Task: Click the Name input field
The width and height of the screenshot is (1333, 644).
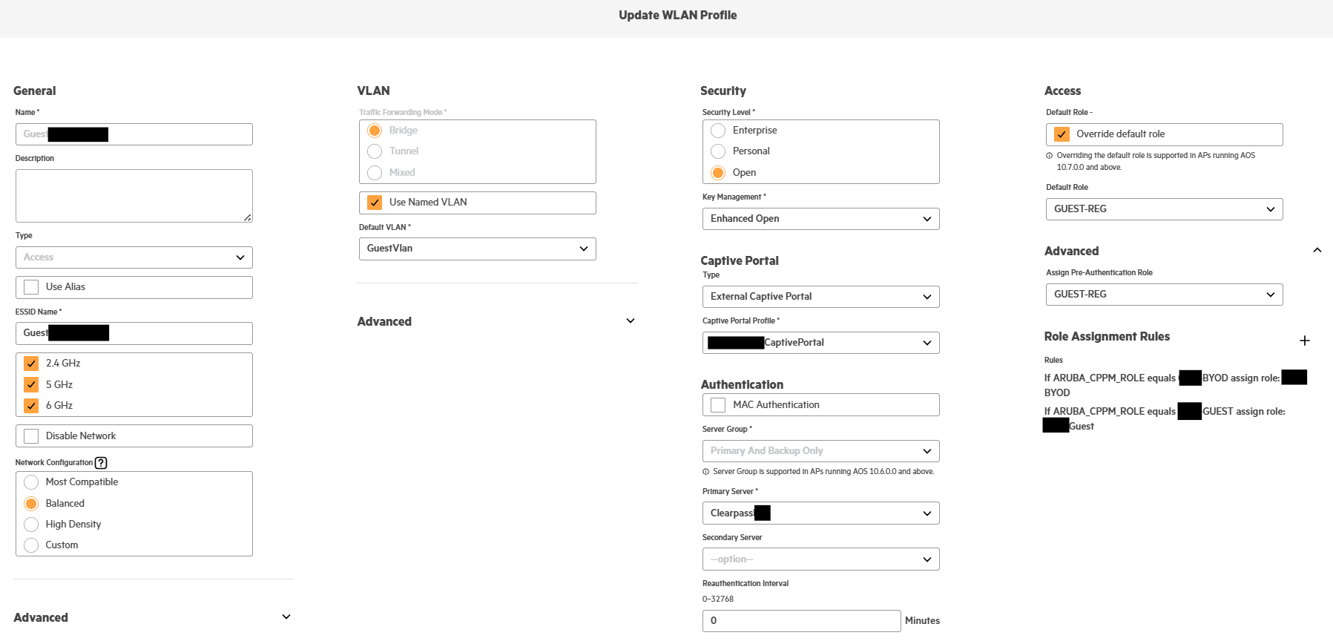Action: 134,134
